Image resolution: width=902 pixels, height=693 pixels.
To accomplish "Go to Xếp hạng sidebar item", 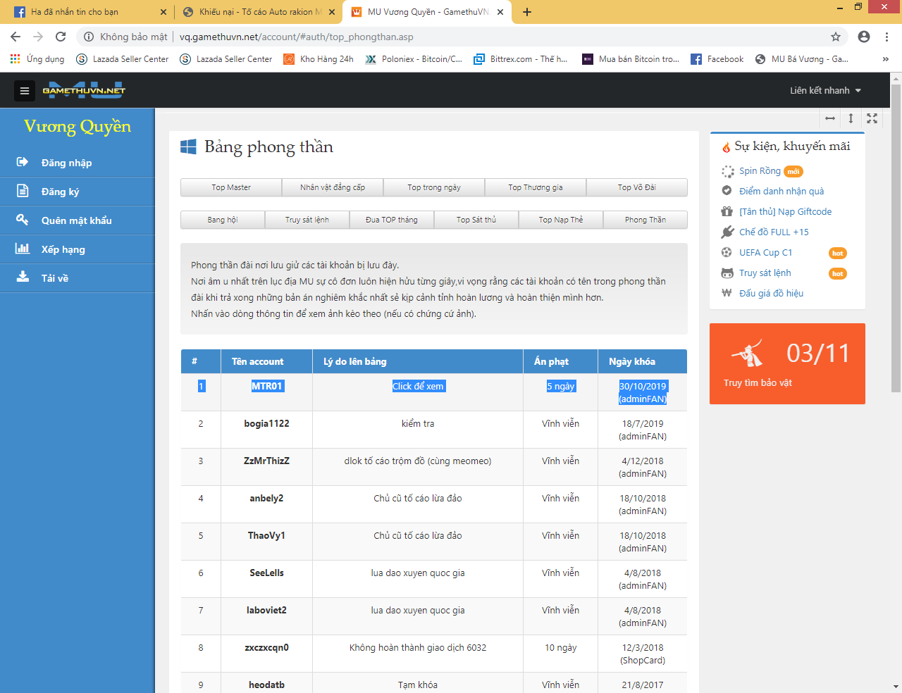I will (x=63, y=249).
